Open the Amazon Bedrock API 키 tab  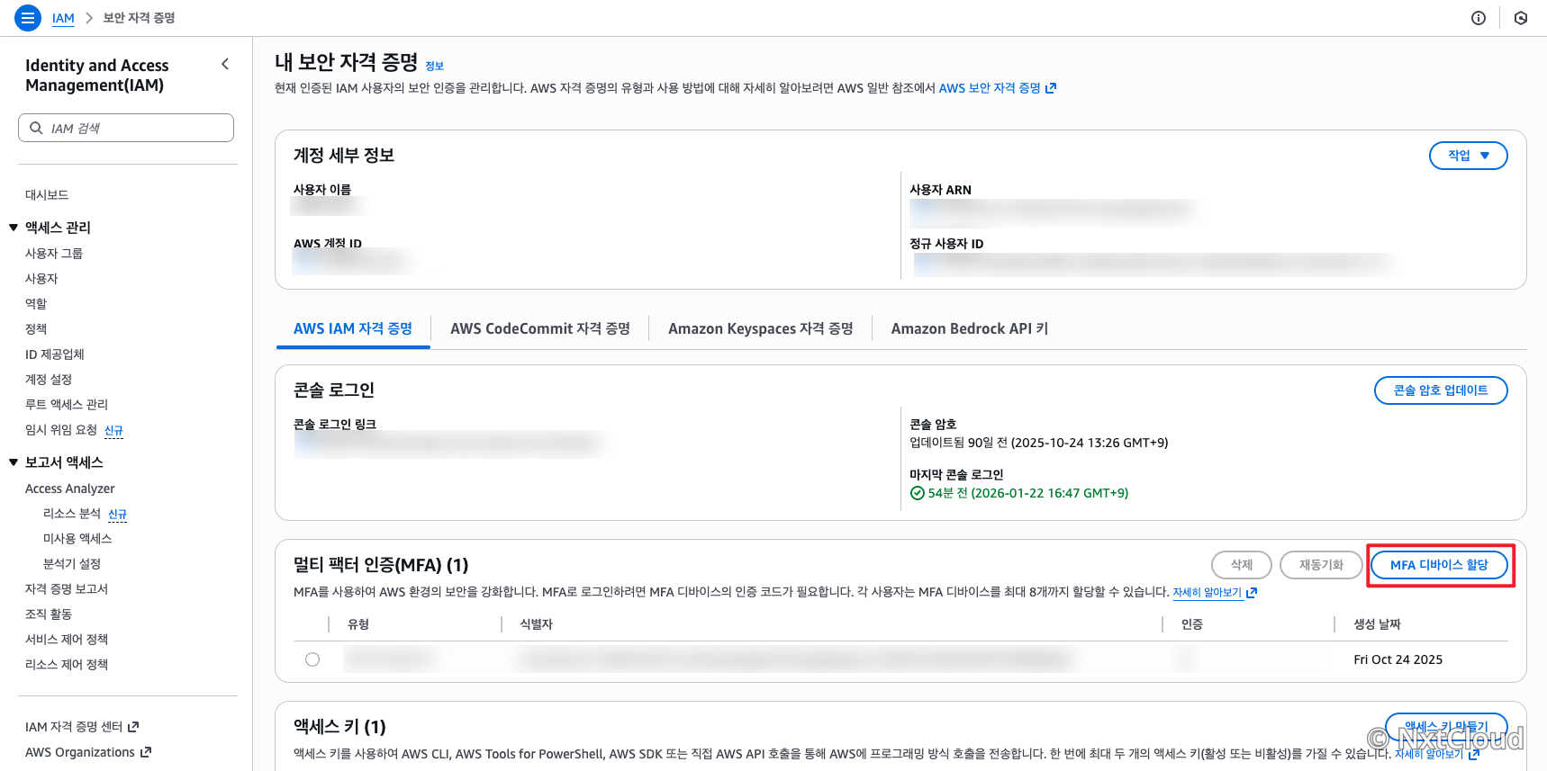(x=970, y=329)
